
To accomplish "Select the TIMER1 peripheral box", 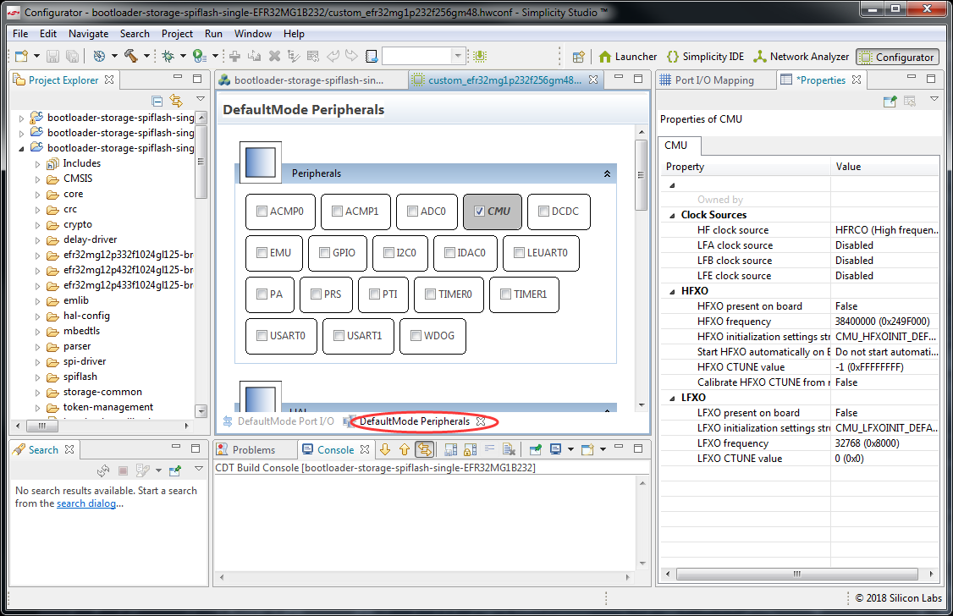I will coord(524,294).
